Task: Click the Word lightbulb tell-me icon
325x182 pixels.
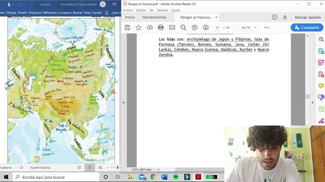Action: pyautogui.click(x=107, y=13)
